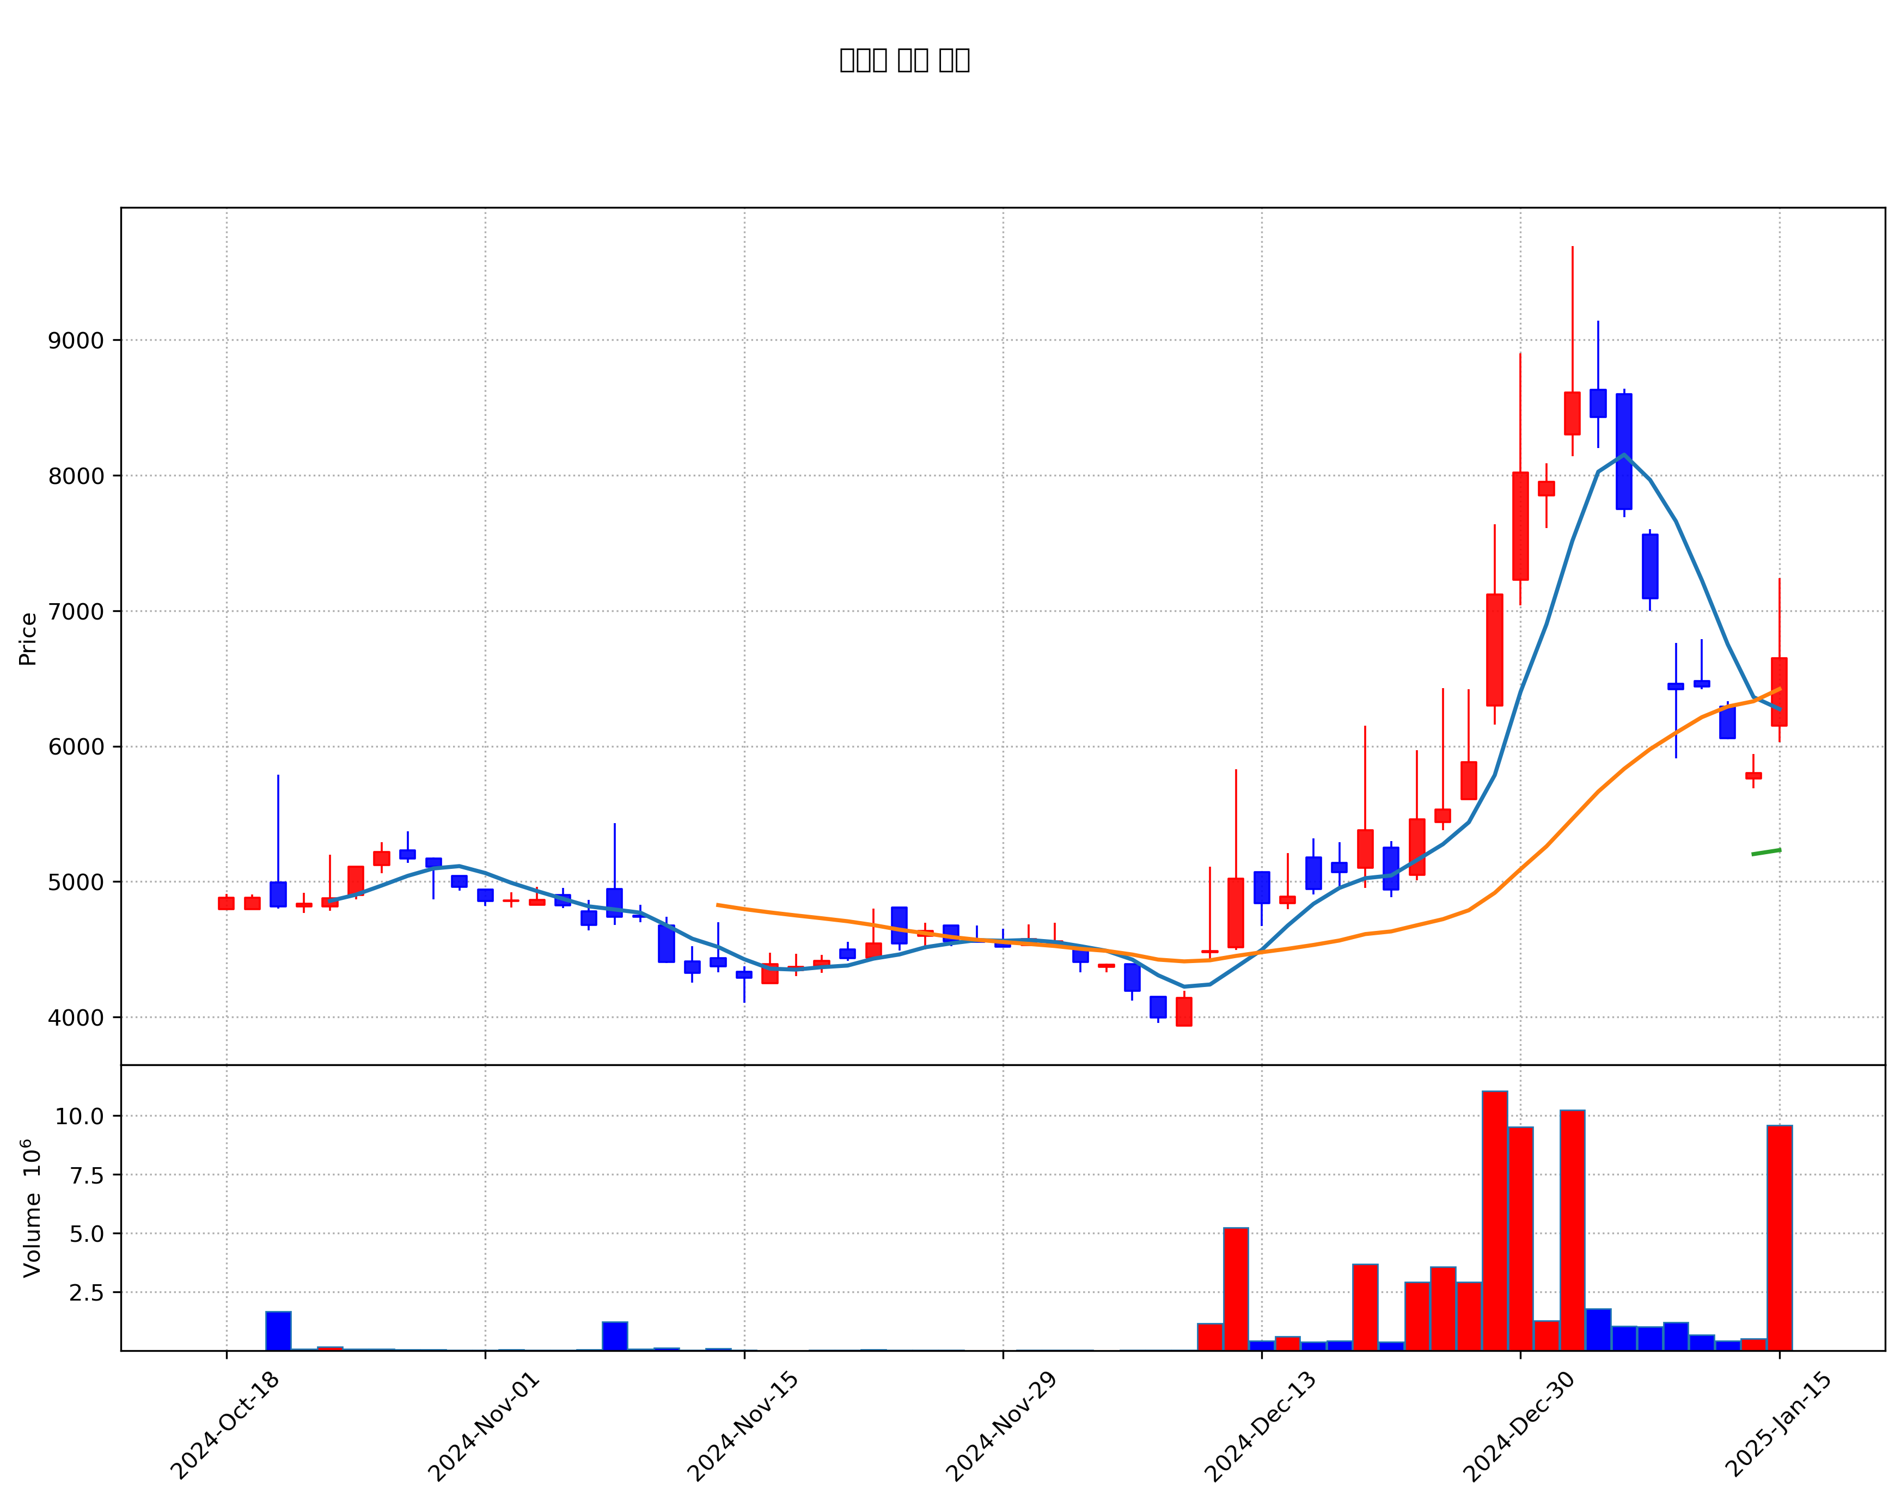The width and height of the screenshot is (1901, 1502).
Task: Click the 2024-Nov-15 date label
Action: tap(742, 1425)
